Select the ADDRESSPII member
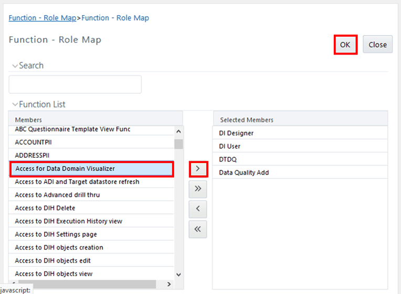The width and height of the screenshot is (401, 294). coord(91,155)
